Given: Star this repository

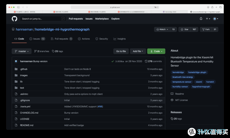Looking at the screenshot, I should [185, 29].
